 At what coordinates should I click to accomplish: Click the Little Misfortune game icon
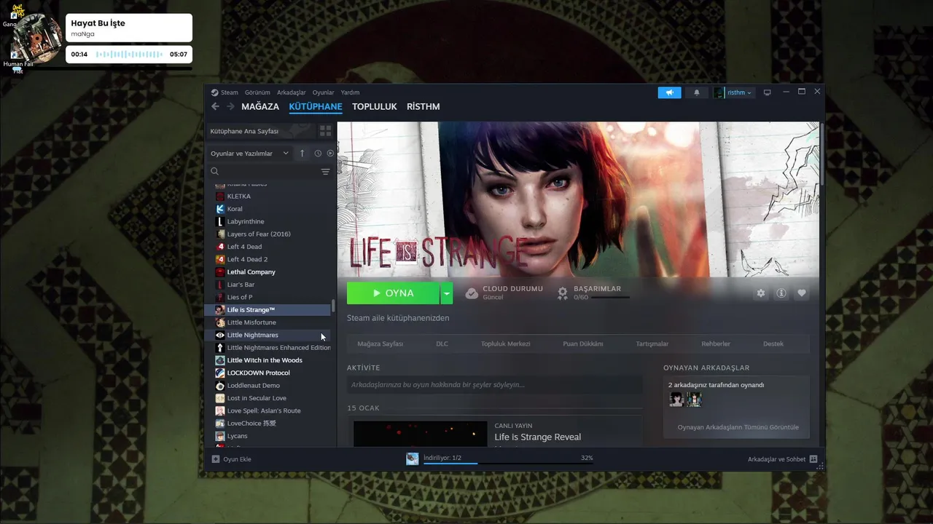click(220, 322)
